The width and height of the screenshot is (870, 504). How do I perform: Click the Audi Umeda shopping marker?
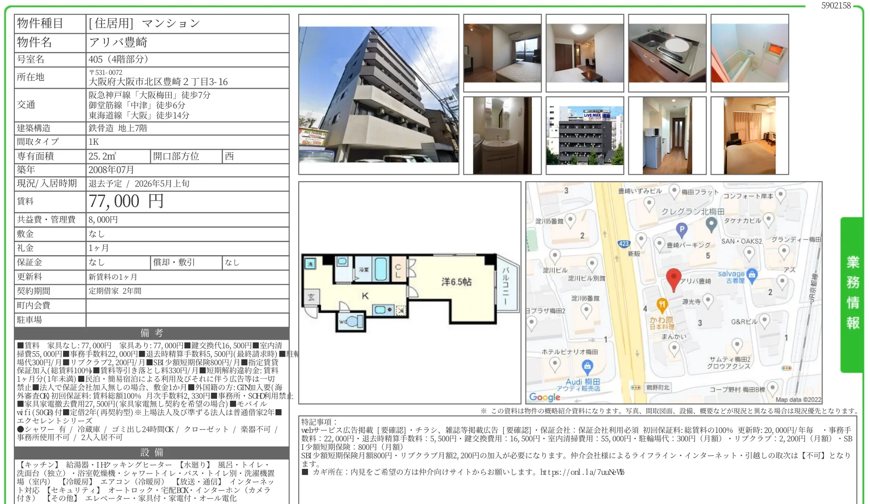pos(587,366)
